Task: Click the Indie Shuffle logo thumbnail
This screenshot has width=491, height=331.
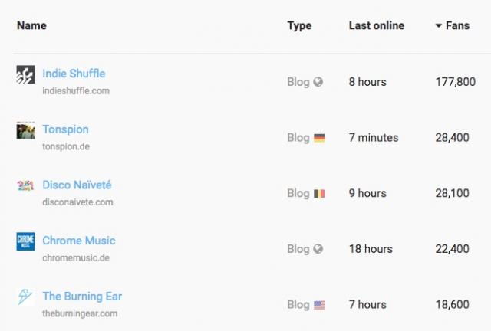Action: coord(25,74)
